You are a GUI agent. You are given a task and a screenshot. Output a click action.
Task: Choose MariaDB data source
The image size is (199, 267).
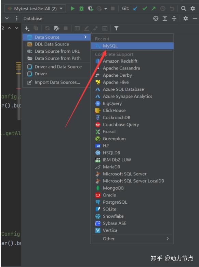(x=132, y=167)
